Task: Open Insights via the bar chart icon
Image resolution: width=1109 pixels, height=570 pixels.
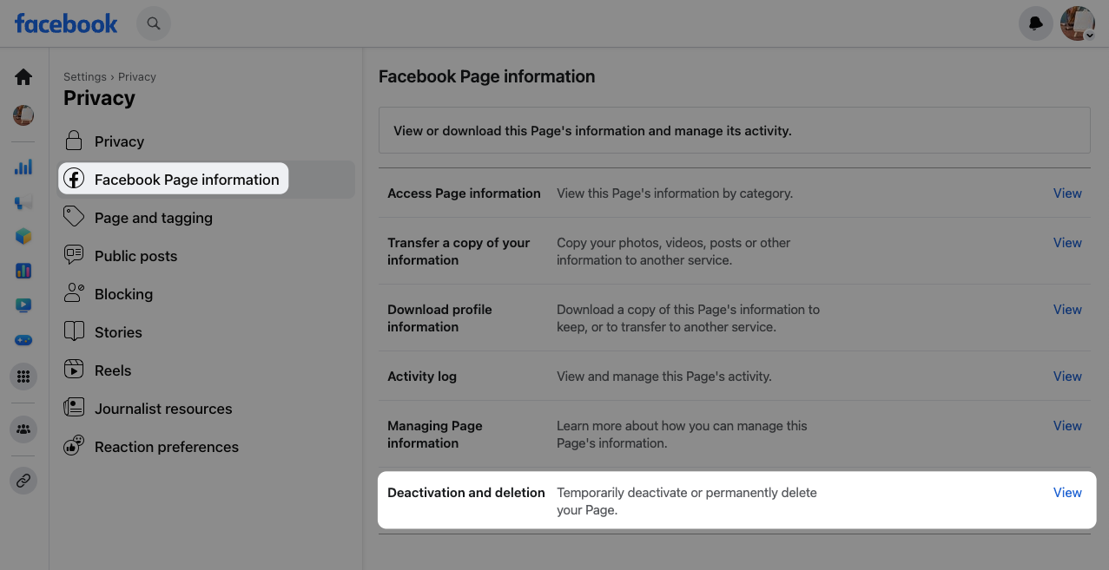Action: 23,166
